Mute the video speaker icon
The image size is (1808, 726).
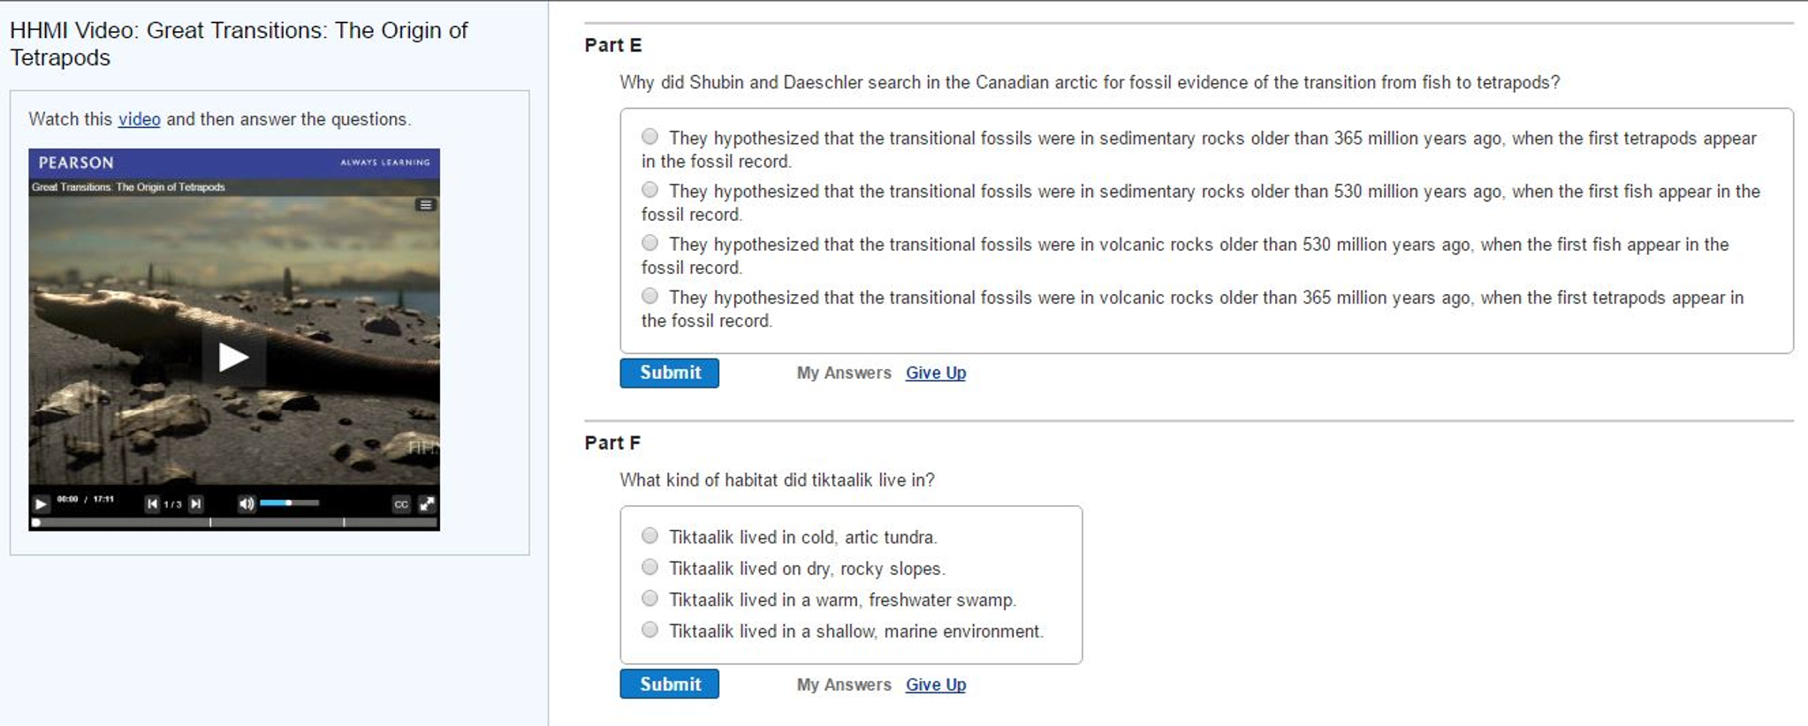246,503
